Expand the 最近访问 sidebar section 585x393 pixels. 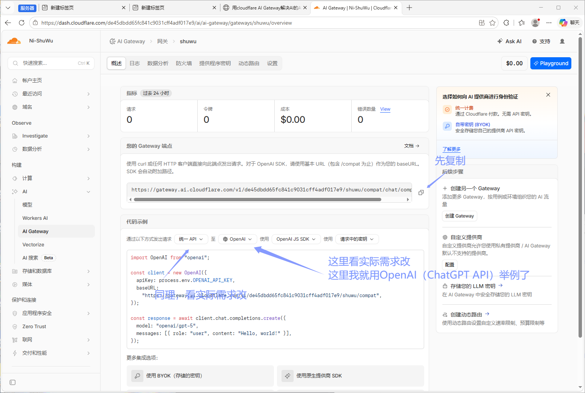point(51,94)
